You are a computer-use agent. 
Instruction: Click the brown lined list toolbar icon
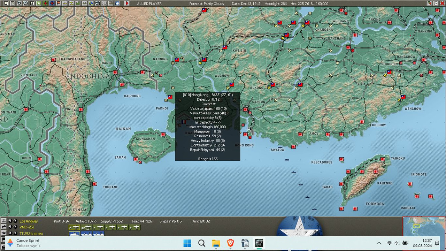(111, 3)
